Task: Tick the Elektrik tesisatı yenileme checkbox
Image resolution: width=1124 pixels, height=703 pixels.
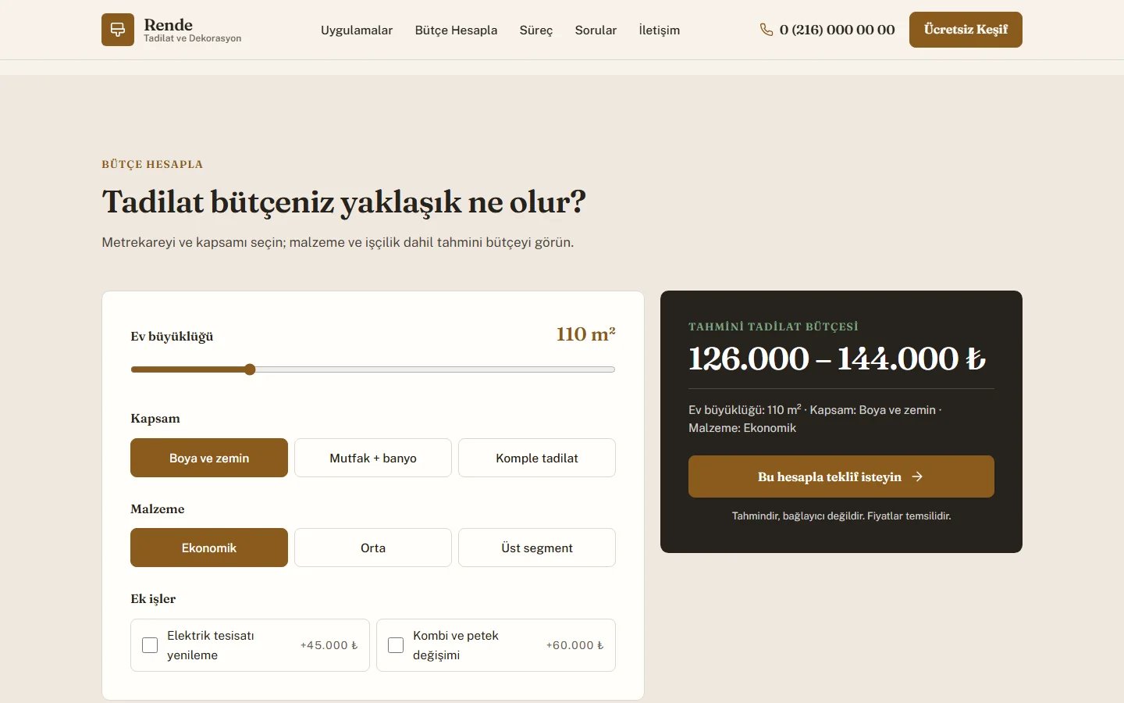Action: (x=150, y=645)
